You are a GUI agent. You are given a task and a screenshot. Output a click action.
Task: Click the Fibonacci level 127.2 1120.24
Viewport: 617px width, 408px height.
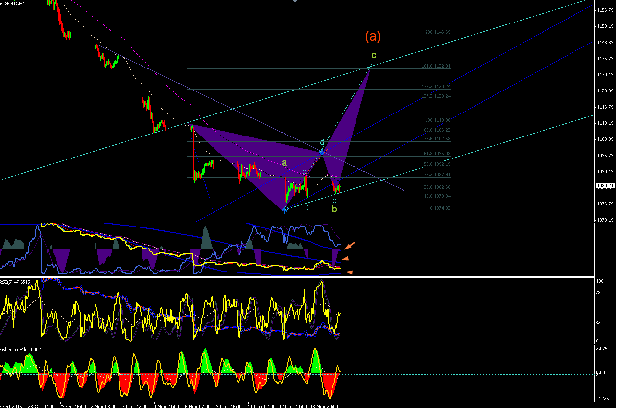tap(436, 96)
